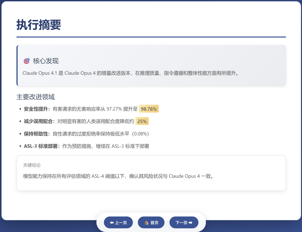
Task: Click the right arrow icon in 下一页
Action: 190,223
